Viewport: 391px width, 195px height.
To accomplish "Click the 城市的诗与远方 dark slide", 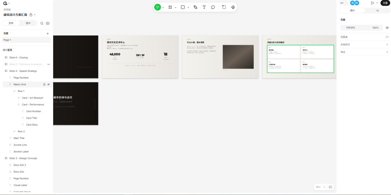I will click(x=76, y=103).
